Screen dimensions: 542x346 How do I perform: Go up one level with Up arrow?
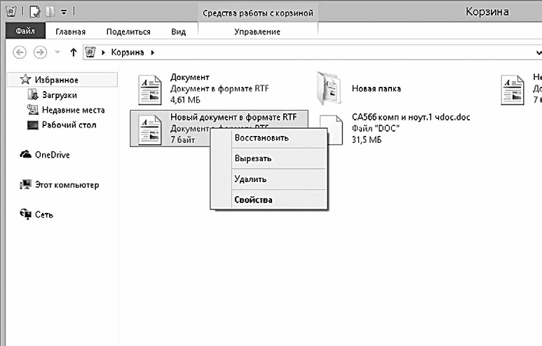click(x=73, y=53)
